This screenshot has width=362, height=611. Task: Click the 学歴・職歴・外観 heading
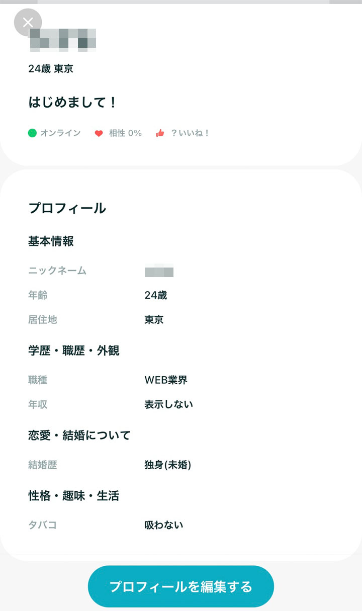74,351
